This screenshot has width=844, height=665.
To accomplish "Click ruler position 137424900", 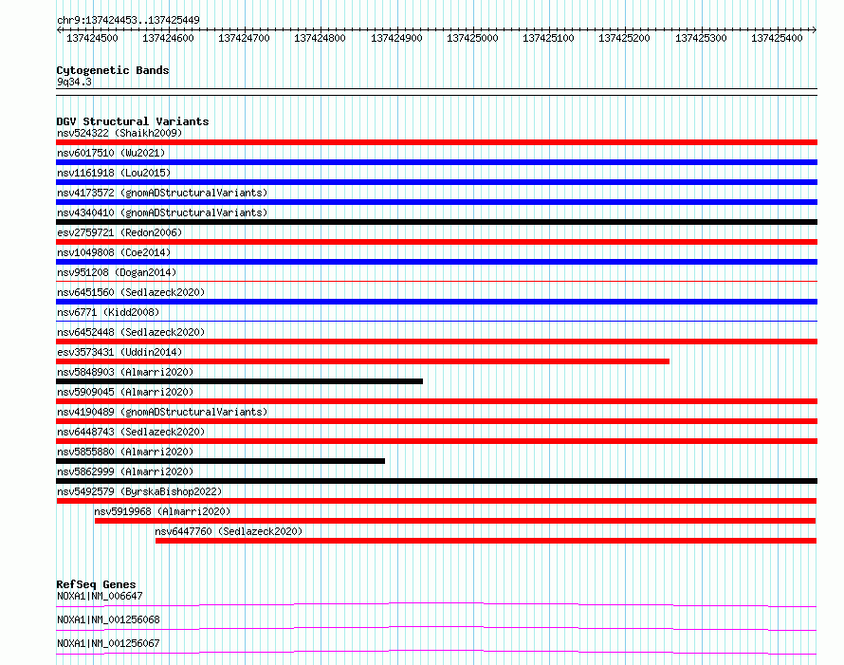I will (x=396, y=38).
